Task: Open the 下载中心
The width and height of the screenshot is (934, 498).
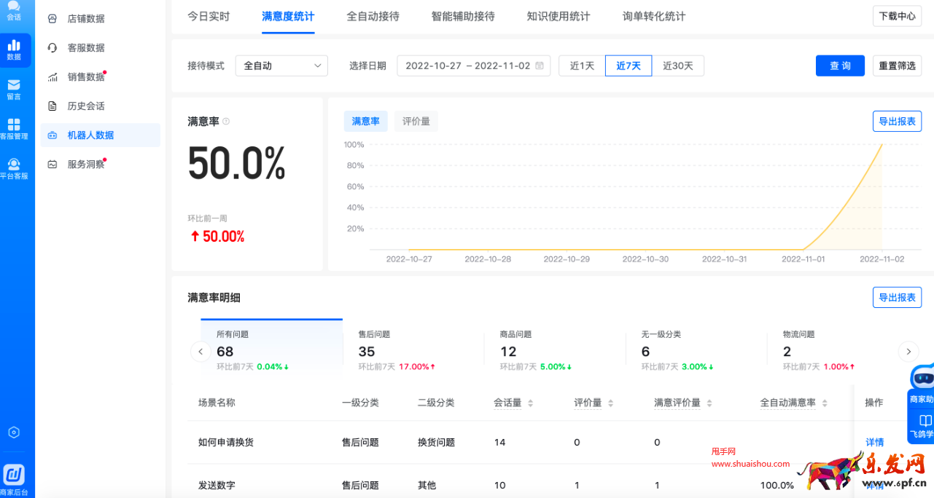Action: pos(897,16)
